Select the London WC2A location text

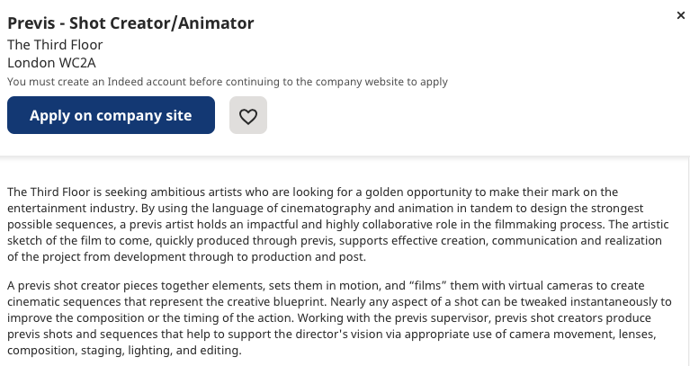51,63
